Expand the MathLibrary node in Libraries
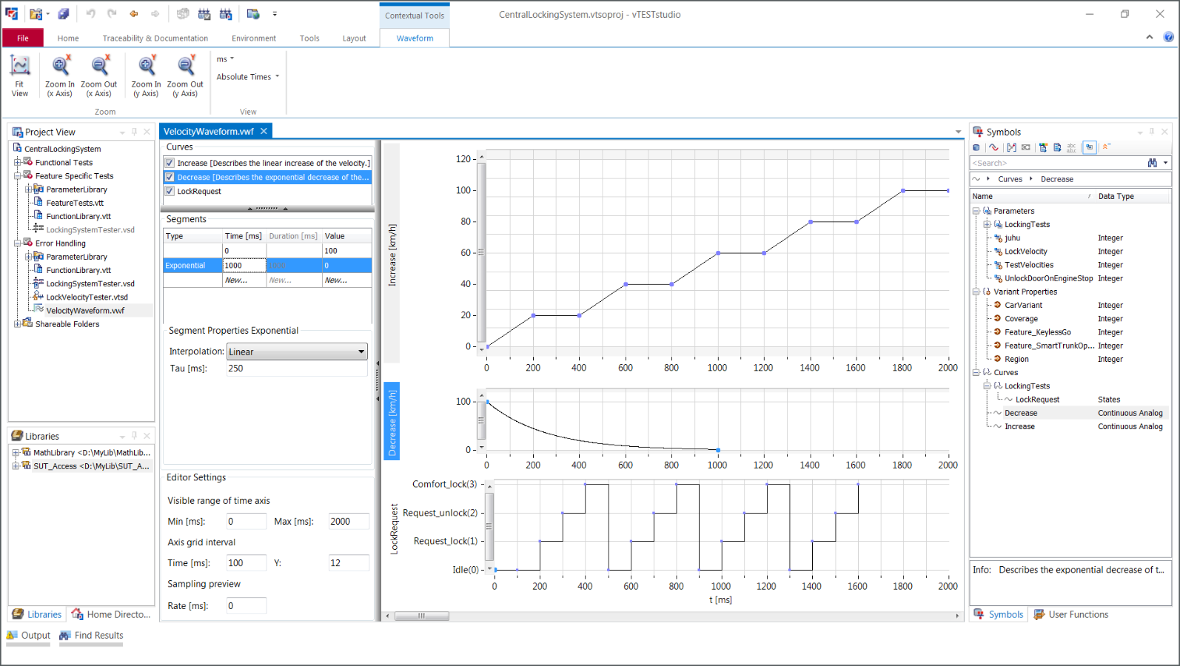Screen dimensions: 1180x666 [15, 452]
